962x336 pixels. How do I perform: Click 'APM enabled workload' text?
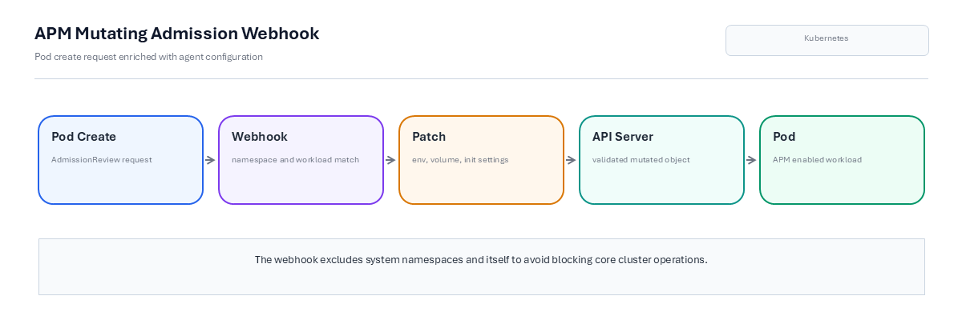click(x=818, y=160)
